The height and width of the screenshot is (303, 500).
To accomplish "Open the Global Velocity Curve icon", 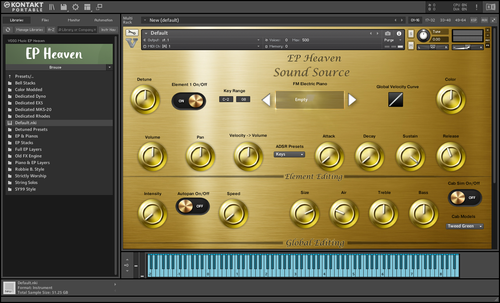I will [396, 100].
